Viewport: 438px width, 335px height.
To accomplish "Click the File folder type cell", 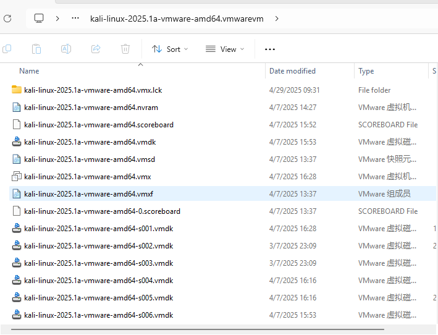I will pyautogui.click(x=374, y=90).
